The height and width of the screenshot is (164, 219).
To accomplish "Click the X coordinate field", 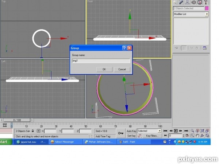I will click(x=50, y=131).
